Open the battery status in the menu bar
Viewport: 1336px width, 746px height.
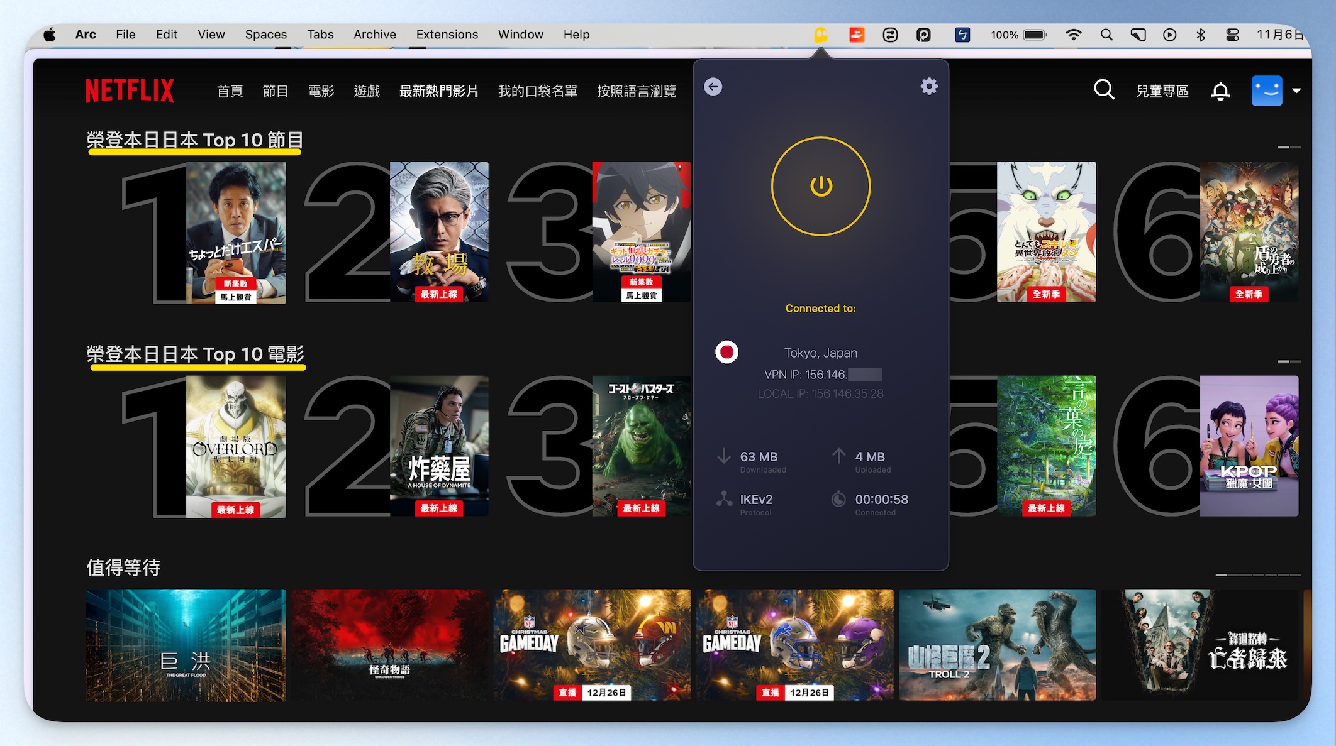[1035, 35]
